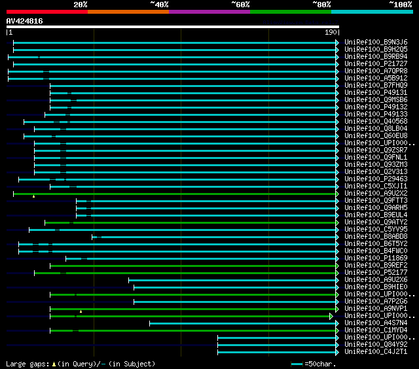Select the UniRef100_Q8LB04 label

tap(376, 129)
